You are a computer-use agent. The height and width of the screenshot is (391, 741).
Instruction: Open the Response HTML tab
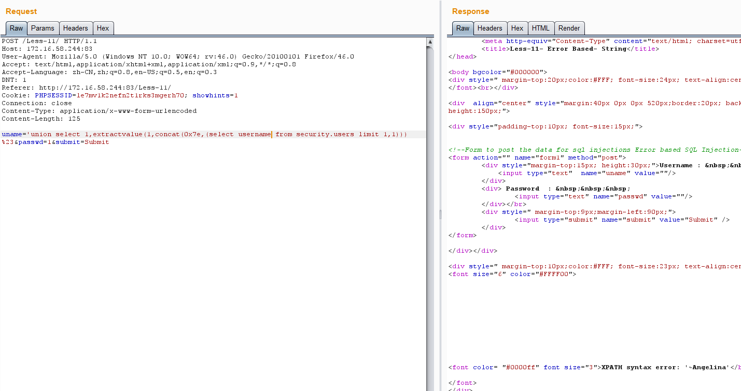pos(541,28)
